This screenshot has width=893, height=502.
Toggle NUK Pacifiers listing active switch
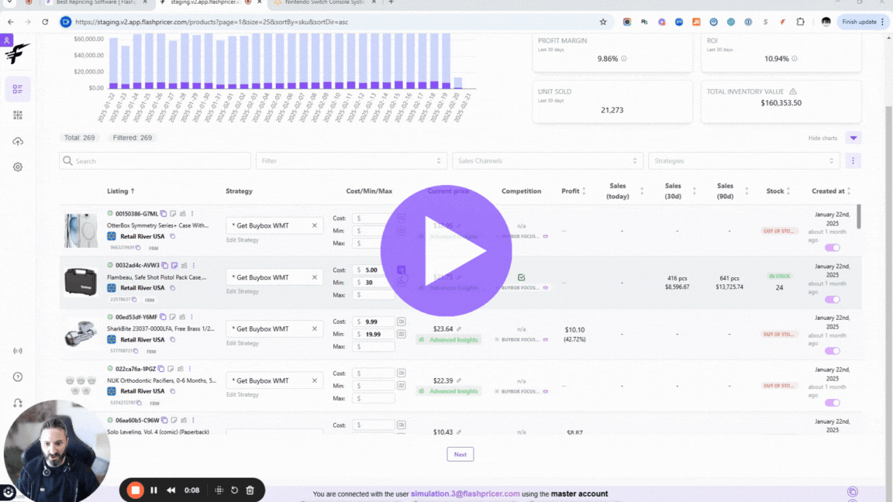coord(832,403)
